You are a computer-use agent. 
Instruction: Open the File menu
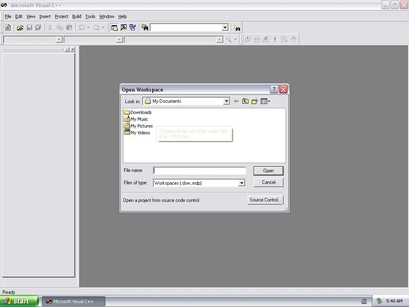click(x=8, y=16)
